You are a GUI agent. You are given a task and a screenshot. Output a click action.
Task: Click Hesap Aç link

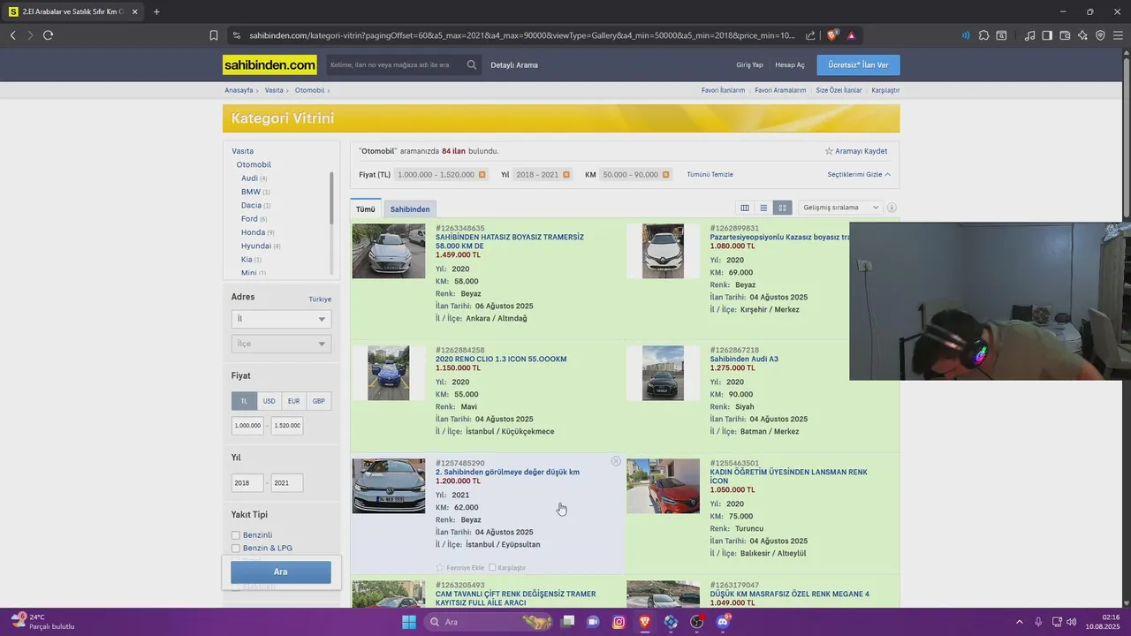click(790, 64)
